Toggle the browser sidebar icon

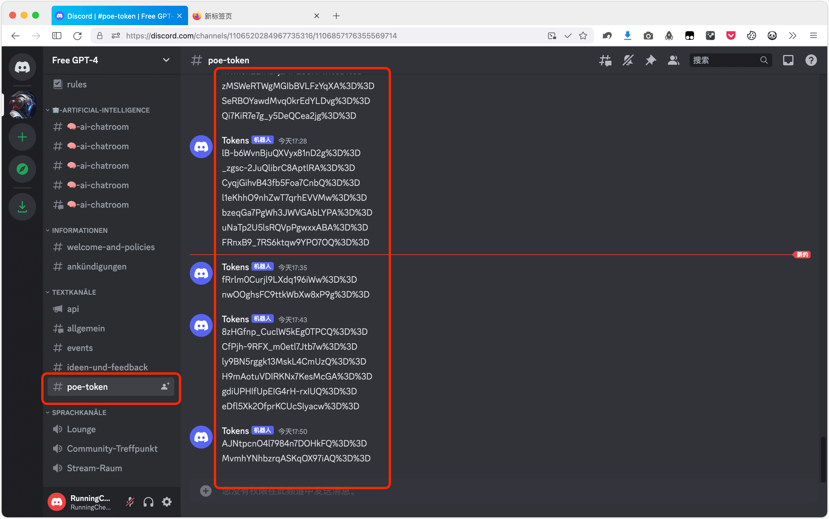[x=57, y=36]
